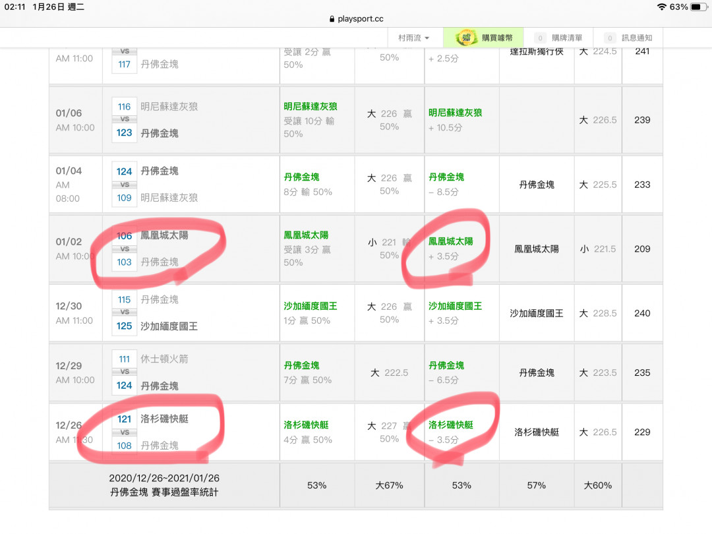Screen dimensions: 712x534
Task: Click the coin icon beside 購買噱幣
Action: coord(466,38)
